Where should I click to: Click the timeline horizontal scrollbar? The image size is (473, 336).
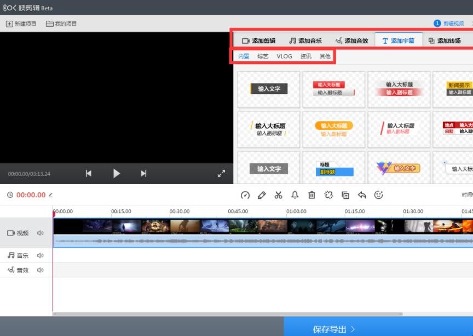pos(227,314)
